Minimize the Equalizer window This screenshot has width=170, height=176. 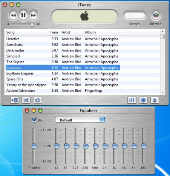34,111
